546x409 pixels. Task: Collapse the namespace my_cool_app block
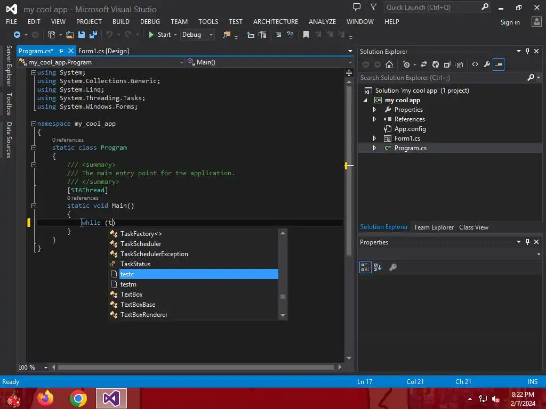click(34, 124)
